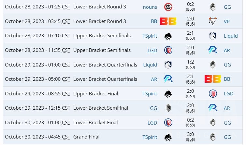
Task: Click the 3:0 Grand Final score
Action: [191, 134]
